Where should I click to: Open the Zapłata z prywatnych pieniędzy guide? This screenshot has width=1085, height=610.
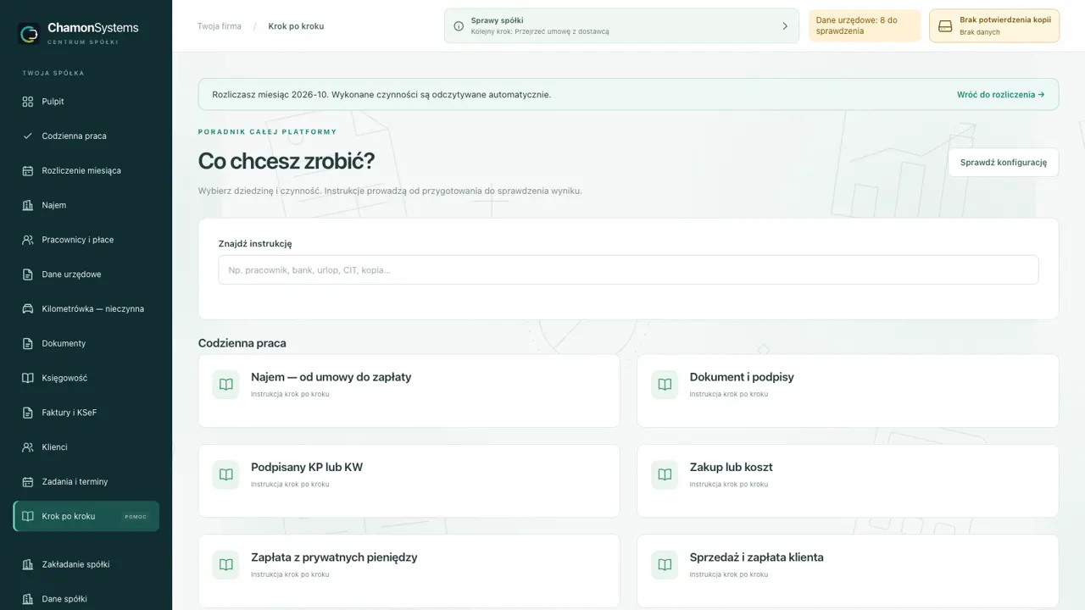tap(409, 570)
